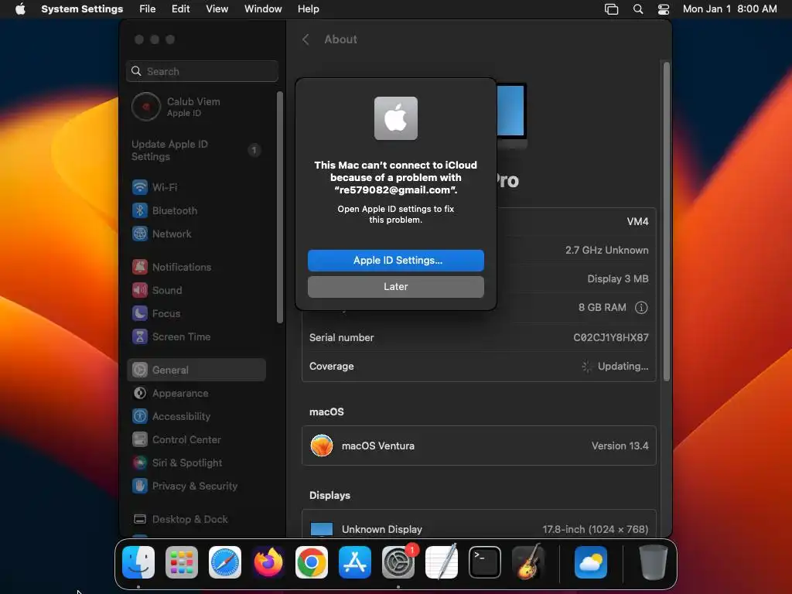792x594 pixels.
Task: Open Finder from the Dock
Action: click(x=138, y=562)
